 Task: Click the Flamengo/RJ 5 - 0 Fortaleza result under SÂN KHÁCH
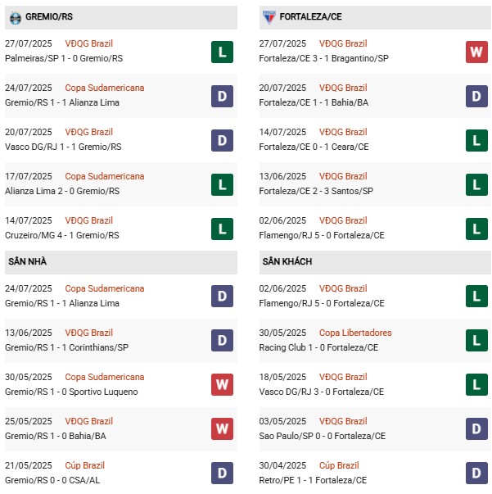[321, 303]
